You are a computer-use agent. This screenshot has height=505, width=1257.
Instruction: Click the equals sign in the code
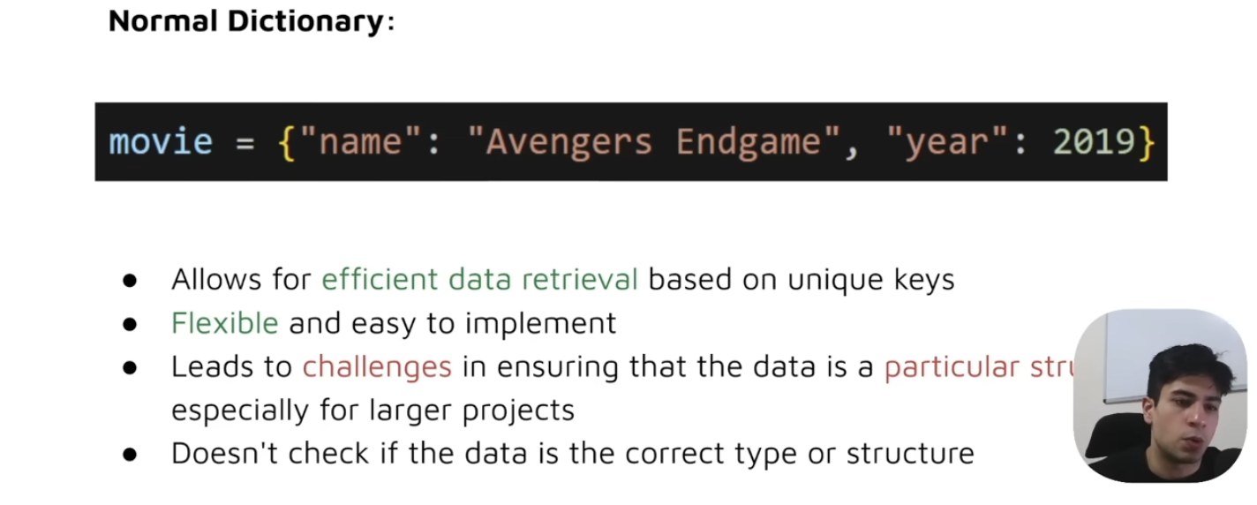pos(245,143)
